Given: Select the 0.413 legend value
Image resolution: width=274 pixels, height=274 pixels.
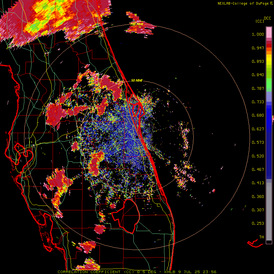Looking at the screenshot, I should click(x=258, y=183).
